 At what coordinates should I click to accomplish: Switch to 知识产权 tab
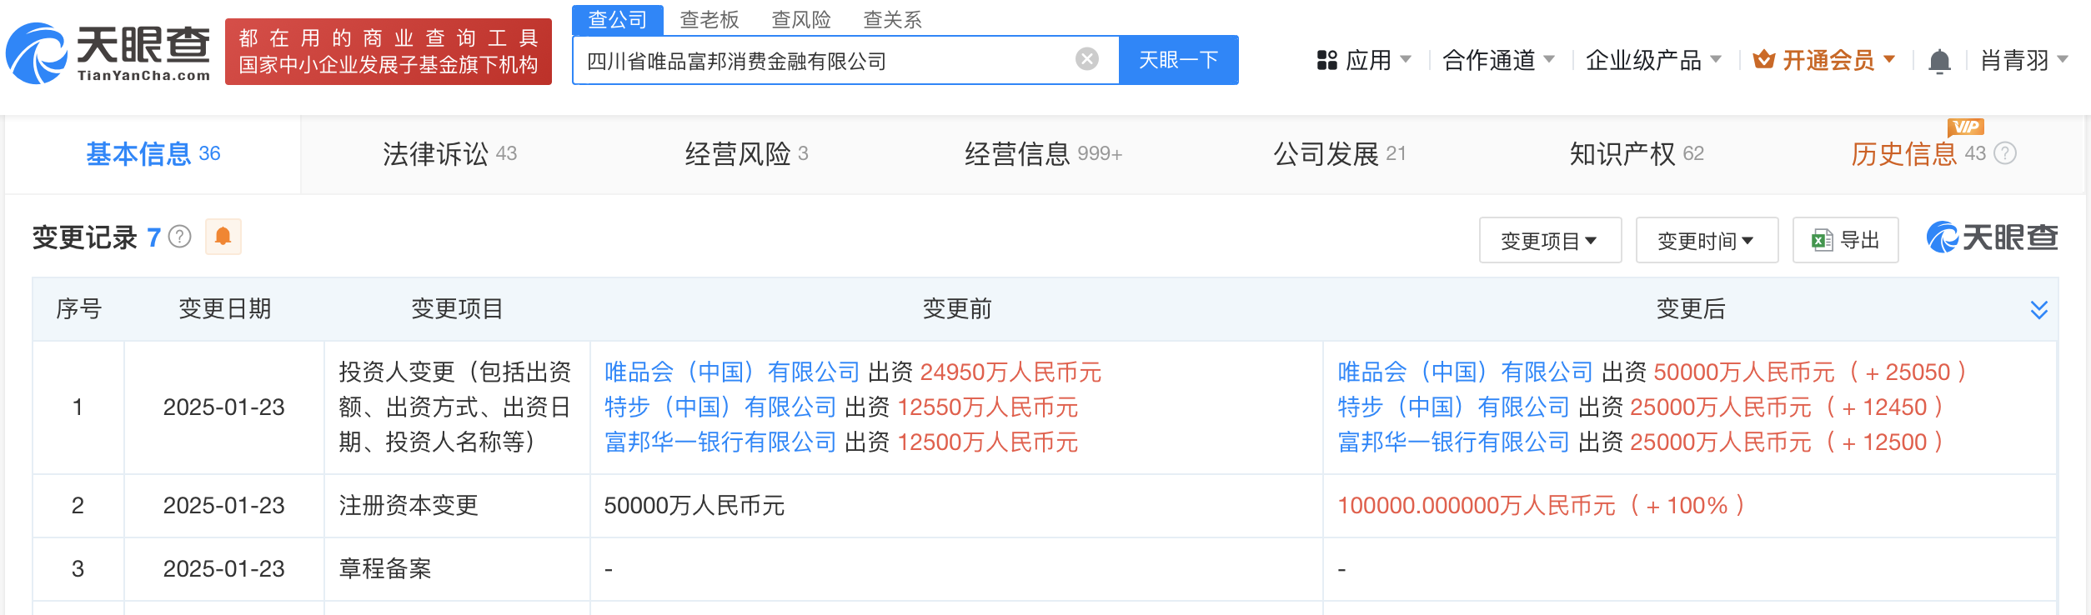pyautogui.click(x=1637, y=153)
